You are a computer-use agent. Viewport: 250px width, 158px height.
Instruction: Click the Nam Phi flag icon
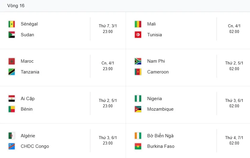click(138, 61)
